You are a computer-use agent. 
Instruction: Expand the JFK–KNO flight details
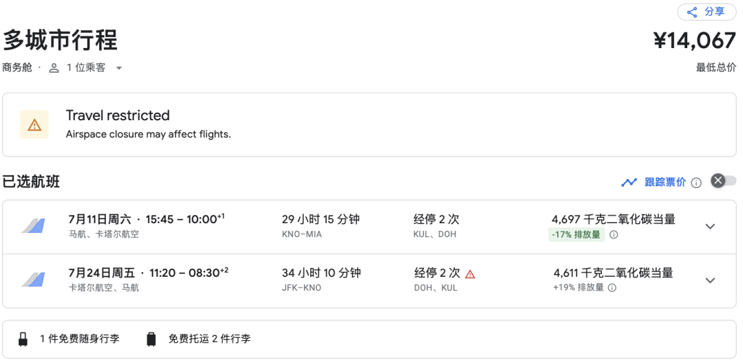[711, 280]
